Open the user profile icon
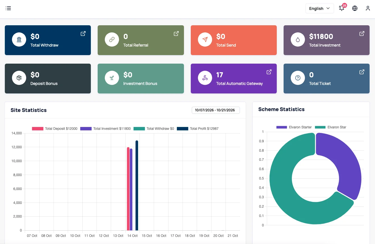 pyautogui.click(x=368, y=8)
